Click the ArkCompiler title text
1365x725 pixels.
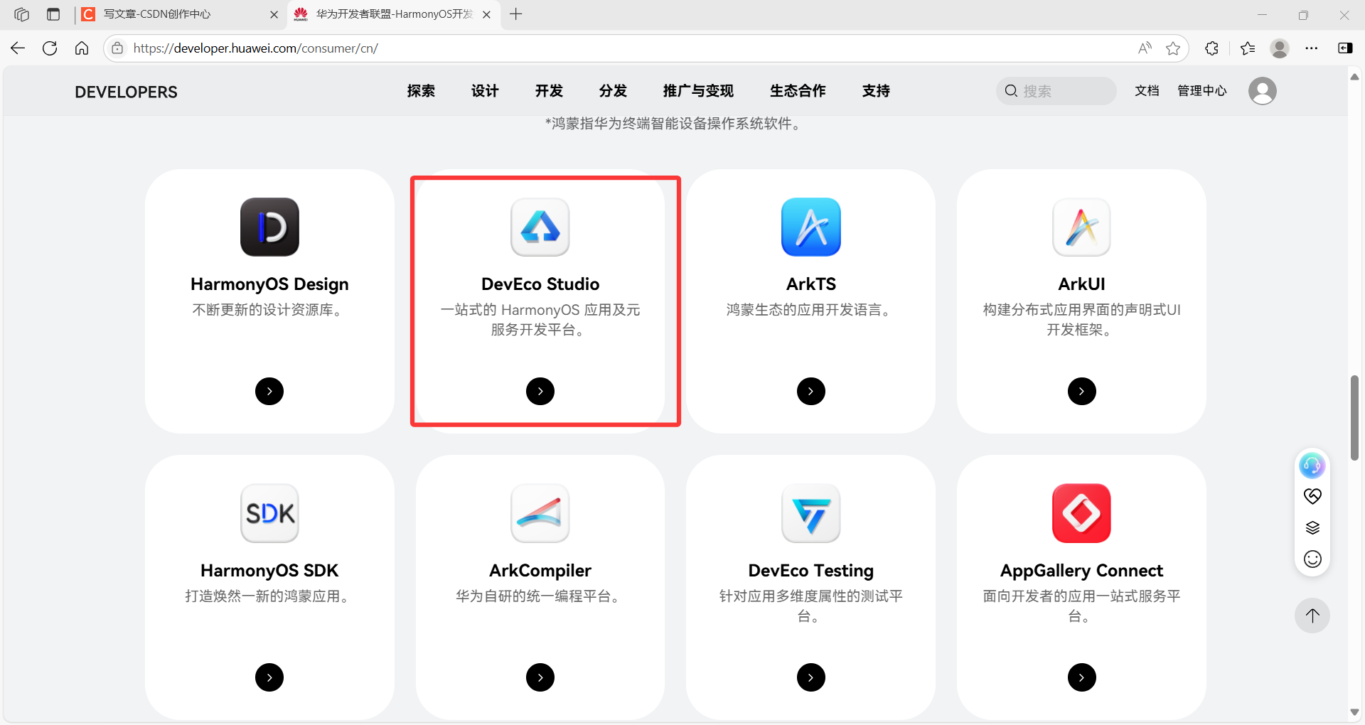[x=540, y=571]
